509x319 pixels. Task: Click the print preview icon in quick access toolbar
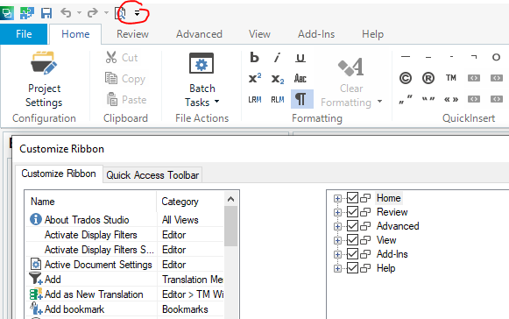click(x=120, y=13)
